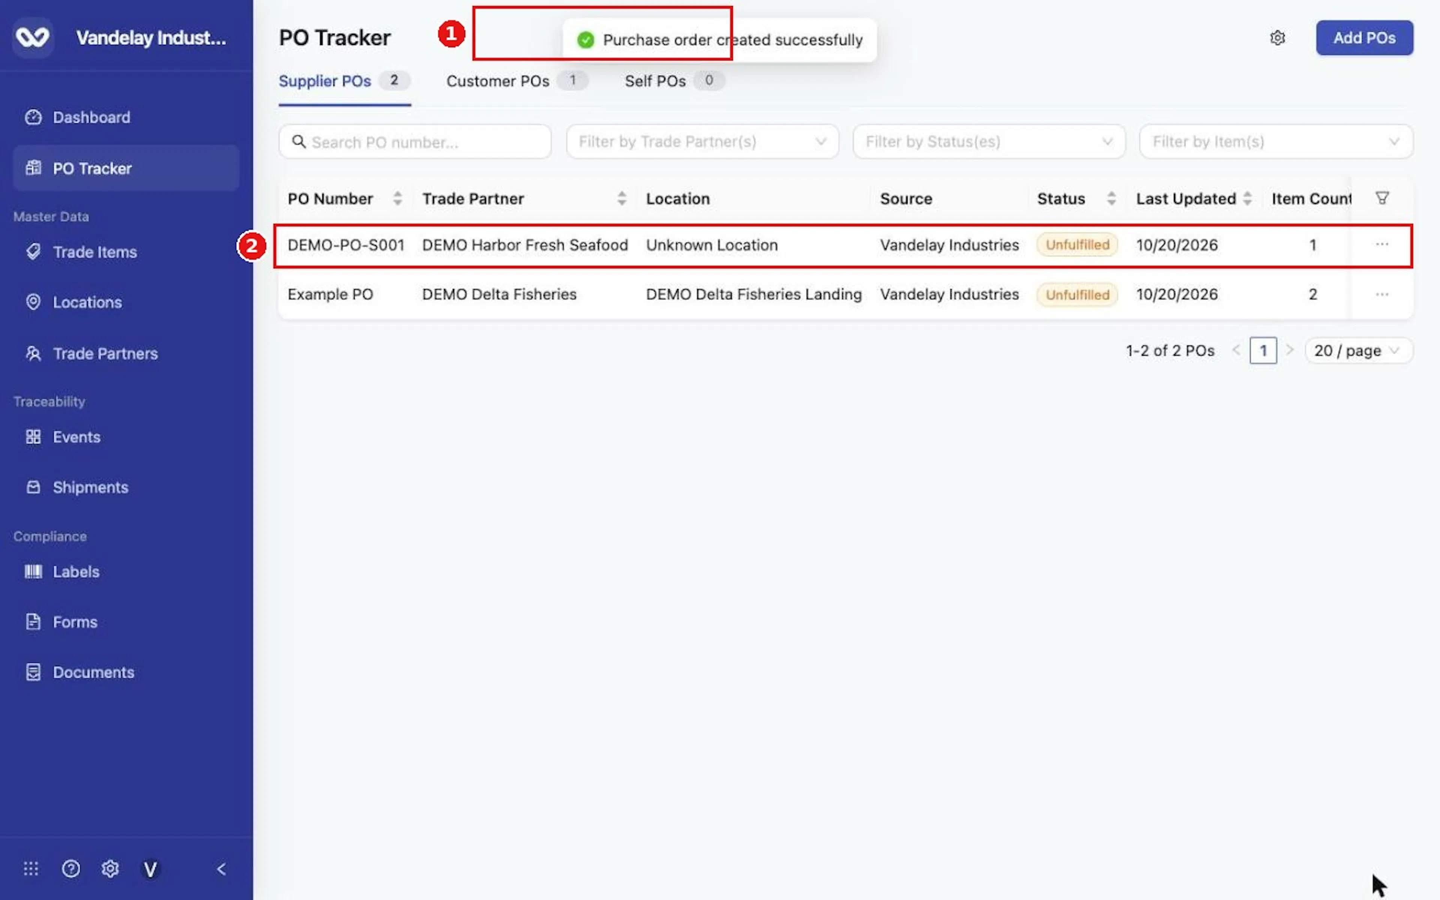Open Documents in sidebar
The height and width of the screenshot is (900, 1440).
pos(126,672)
